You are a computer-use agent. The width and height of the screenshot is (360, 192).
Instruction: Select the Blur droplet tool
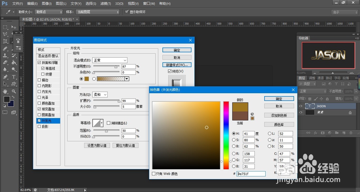(5, 69)
